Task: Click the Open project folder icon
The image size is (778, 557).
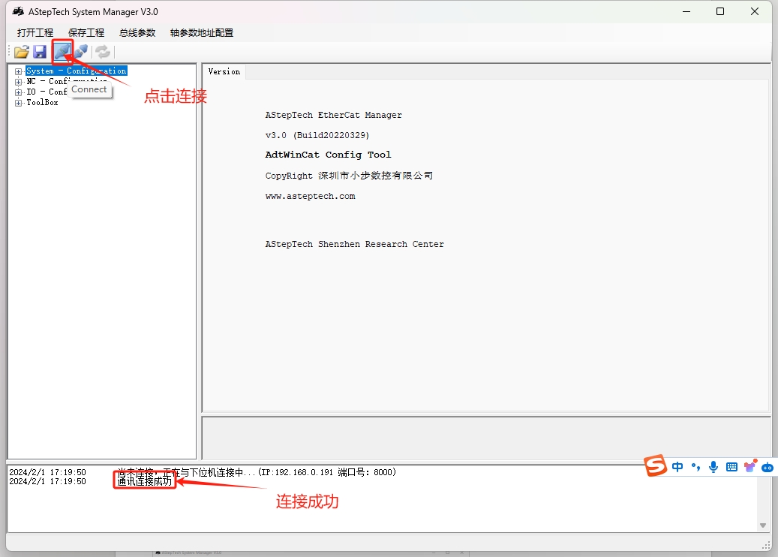Action: point(22,52)
